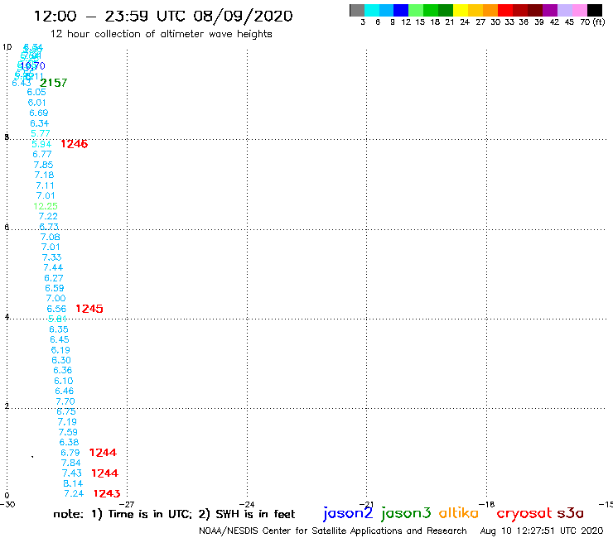Click the wave height value 5.94
This screenshot has height=538, width=613.
41,144
